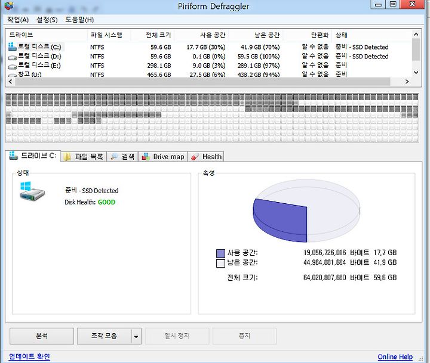Screen dimensions: 430x363
Task: Click the 19,056,726,016 바이트 used value
Action: click(336, 253)
